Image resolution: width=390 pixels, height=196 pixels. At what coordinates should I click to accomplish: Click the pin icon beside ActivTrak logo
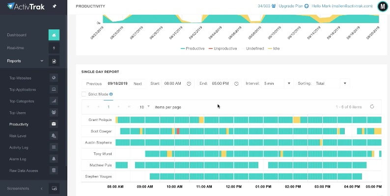54,6
